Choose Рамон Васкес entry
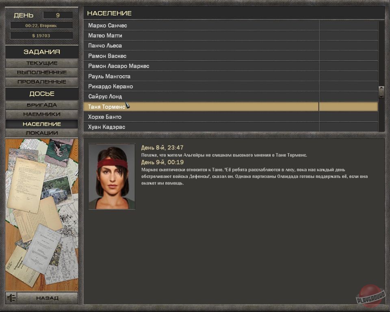The image size is (390, 312). [231, 56]
